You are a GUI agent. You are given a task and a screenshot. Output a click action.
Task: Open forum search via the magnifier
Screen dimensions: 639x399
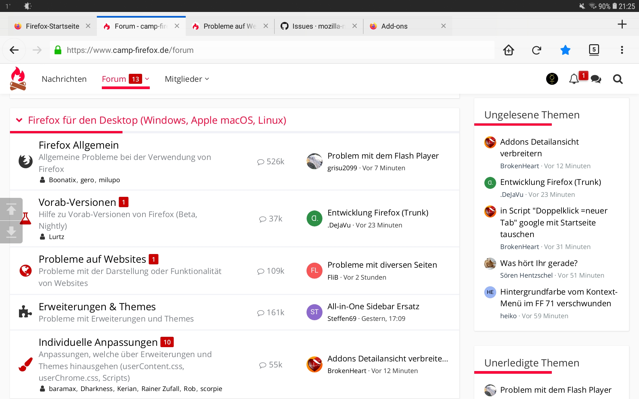[618, 79]
